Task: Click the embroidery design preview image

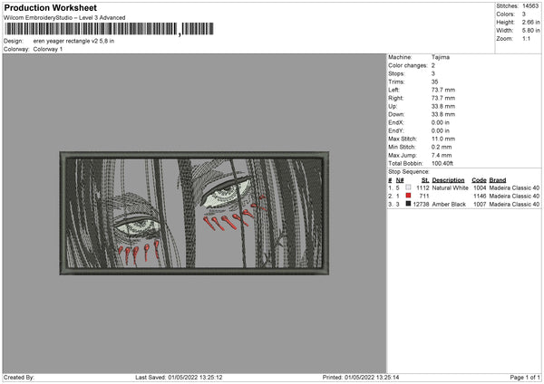Action: click(194, 214)
